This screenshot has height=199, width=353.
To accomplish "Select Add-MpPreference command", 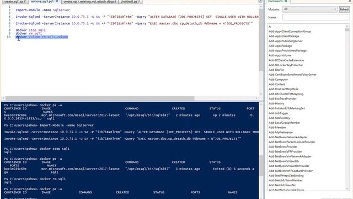I will point(281,132).
